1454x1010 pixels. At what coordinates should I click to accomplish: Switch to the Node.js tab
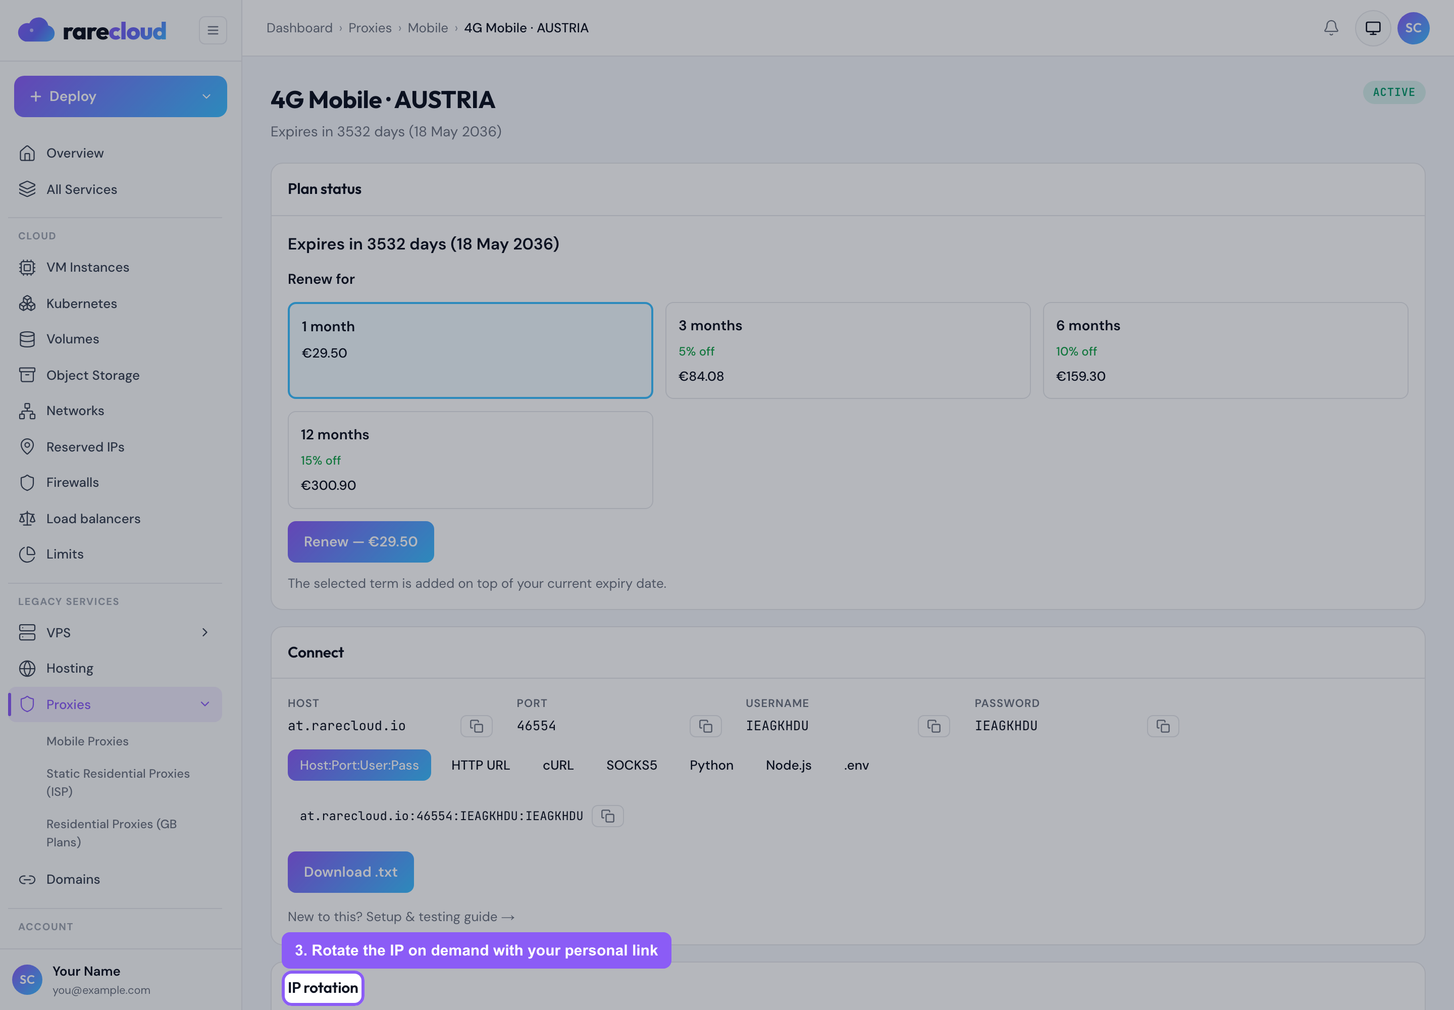click(x=789, y=765)
